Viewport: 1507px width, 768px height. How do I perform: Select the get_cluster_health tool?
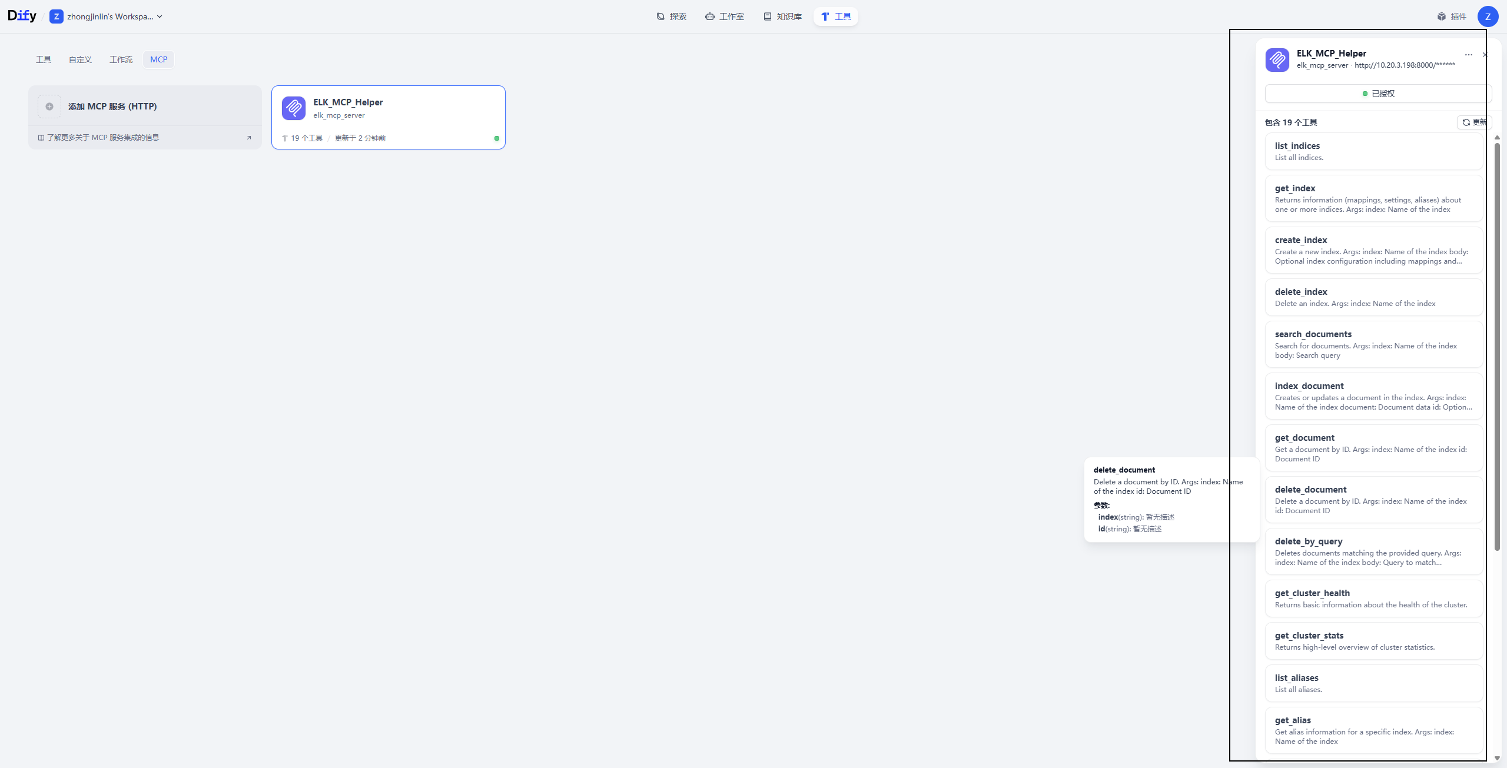click(1373, 599)
